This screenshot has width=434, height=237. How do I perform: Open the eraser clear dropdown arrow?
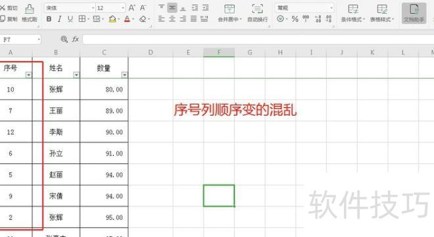149,19
